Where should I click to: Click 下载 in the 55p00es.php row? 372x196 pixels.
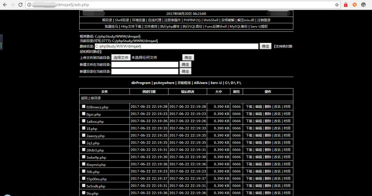pos(249,179)
